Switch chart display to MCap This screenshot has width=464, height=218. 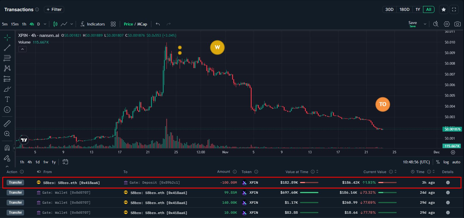point(142,24)
